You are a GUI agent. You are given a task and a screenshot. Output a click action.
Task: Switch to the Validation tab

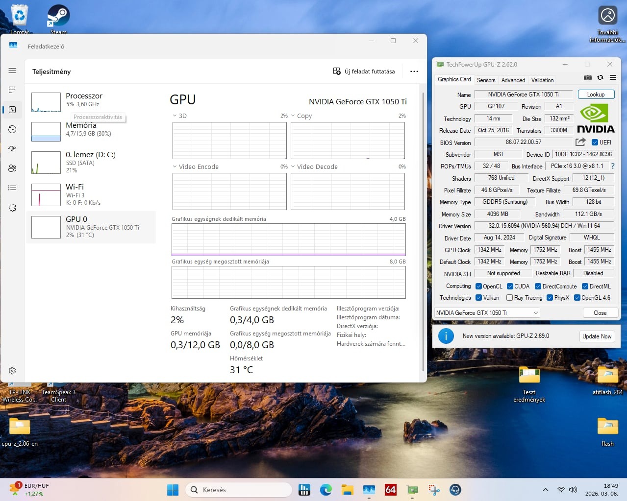click(542, 80)
